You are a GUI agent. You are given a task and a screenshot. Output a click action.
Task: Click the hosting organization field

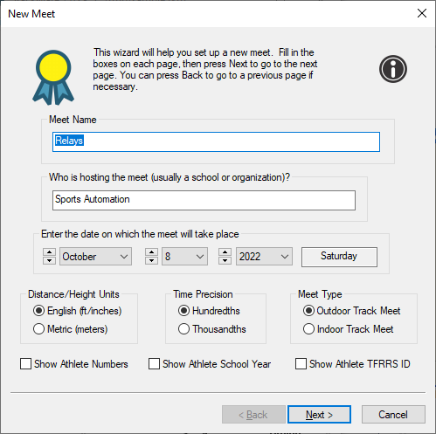204,200
